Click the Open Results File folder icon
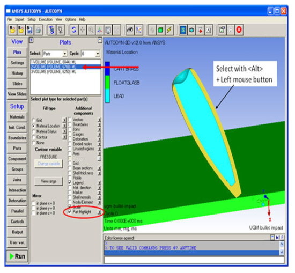Viewport: 295px width, 273px height. (13, 29)
